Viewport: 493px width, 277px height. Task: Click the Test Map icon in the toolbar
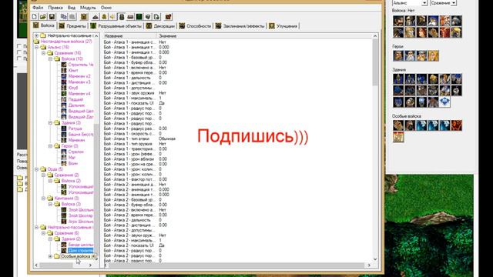(168, 17)
